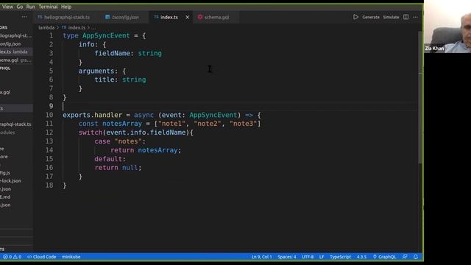Image resolution: width=471 pixels, height=265 pixels.
Task: Click the GraphQL status bar item
Action: click(384, 257)
